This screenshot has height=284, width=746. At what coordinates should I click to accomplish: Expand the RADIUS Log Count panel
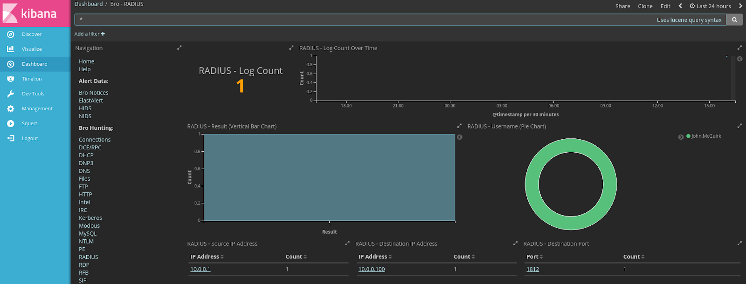click(x=291, y=47)
